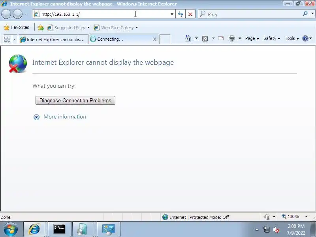Open the Favorites center
Image resolution: width=316 pixels, height=237 pixels.
[x=16, y=27]
